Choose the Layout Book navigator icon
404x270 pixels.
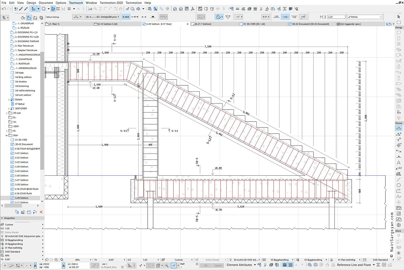tap(35, 18)
